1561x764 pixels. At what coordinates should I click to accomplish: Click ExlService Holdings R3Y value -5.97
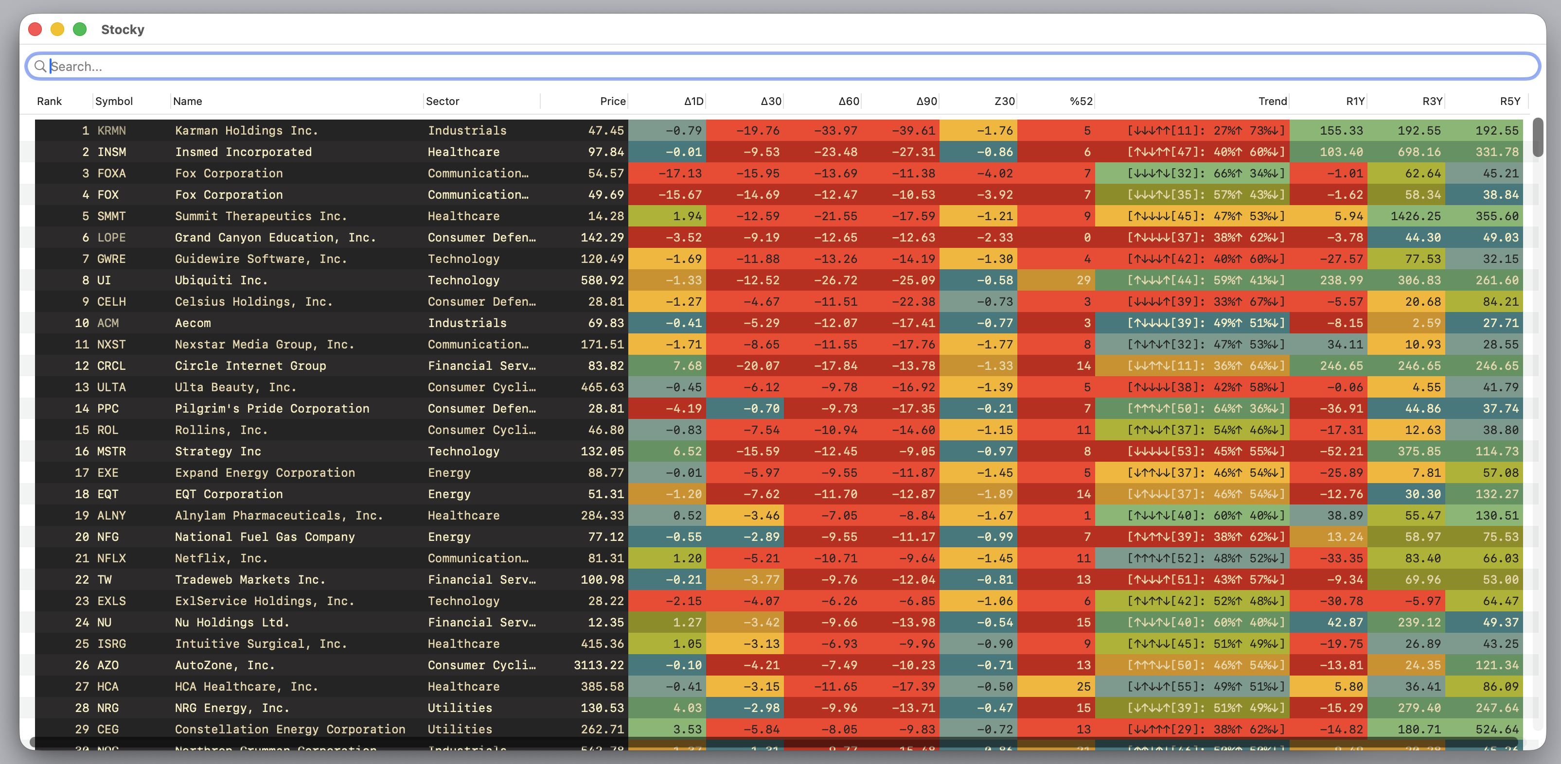click(x=1422, y=601)
